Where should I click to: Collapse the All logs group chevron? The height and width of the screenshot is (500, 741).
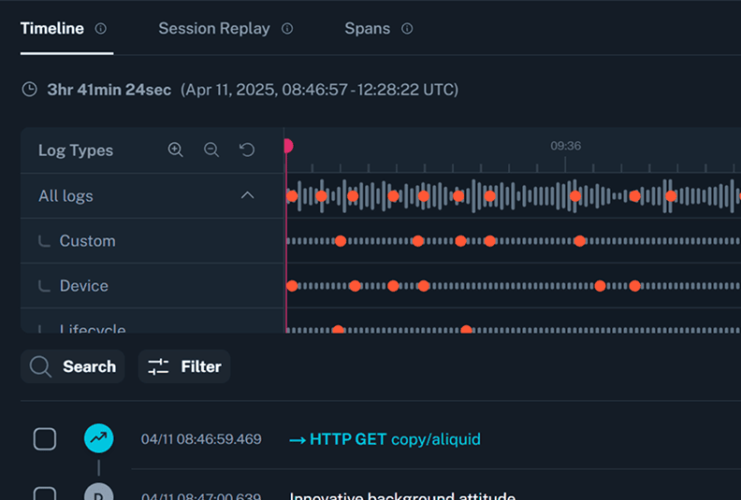tap(247, 196)
